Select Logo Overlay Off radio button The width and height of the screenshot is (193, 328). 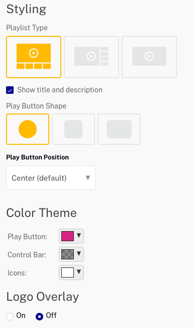tap(39, 316)
